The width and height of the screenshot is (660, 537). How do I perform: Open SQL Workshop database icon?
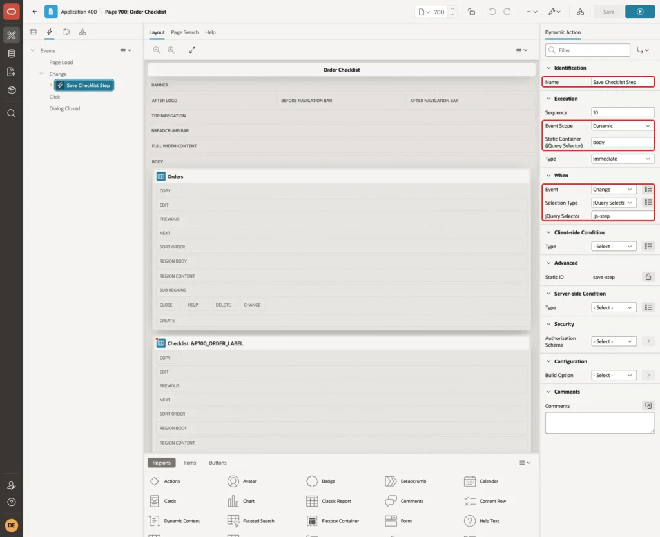tap(12, 54)
